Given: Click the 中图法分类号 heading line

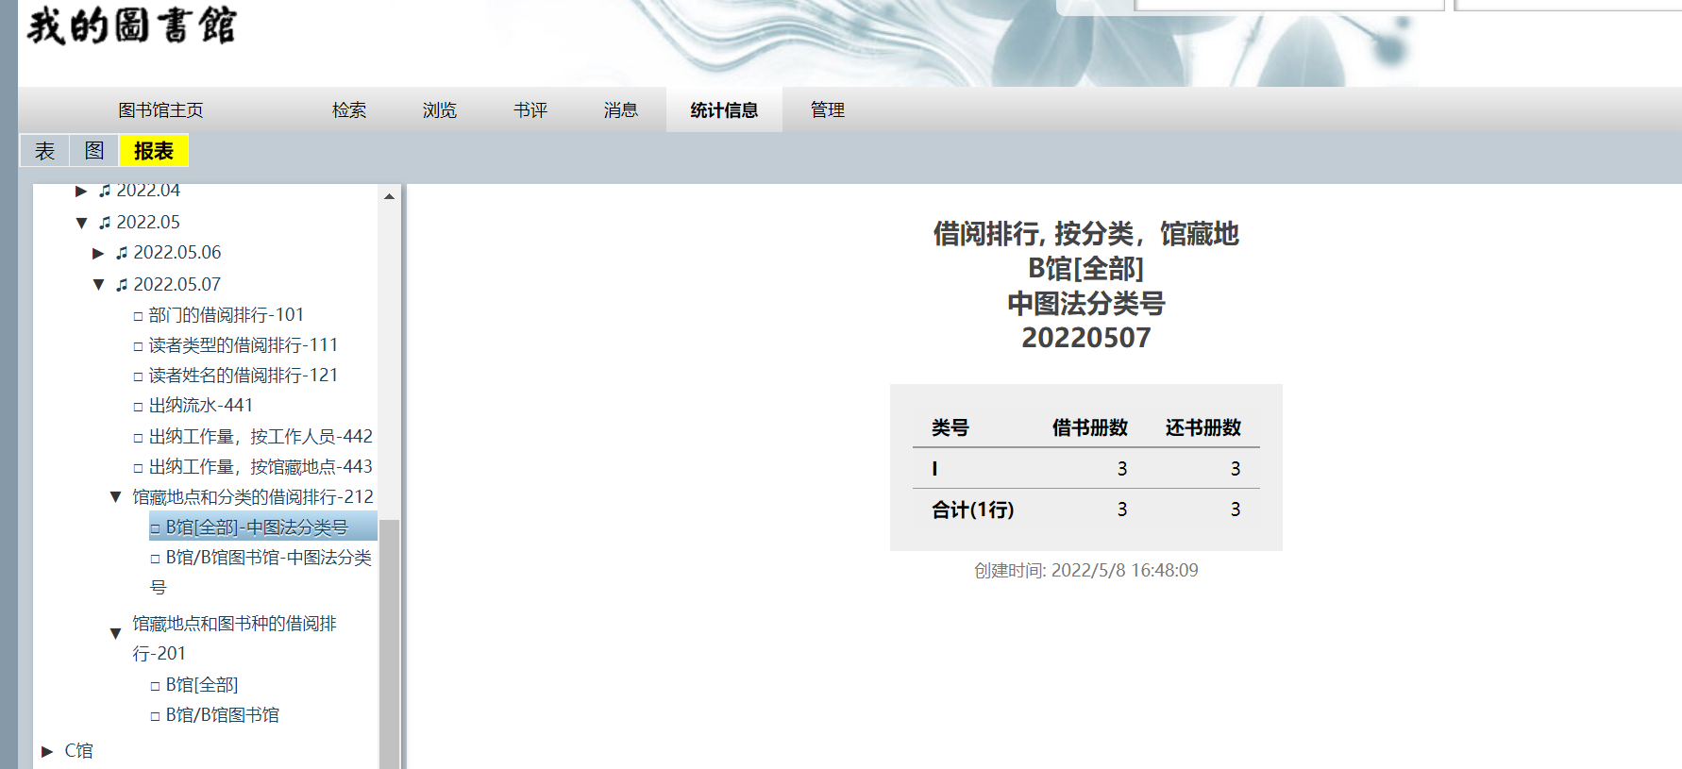Looking at the screenshot, I should (x=1086, y=303).
